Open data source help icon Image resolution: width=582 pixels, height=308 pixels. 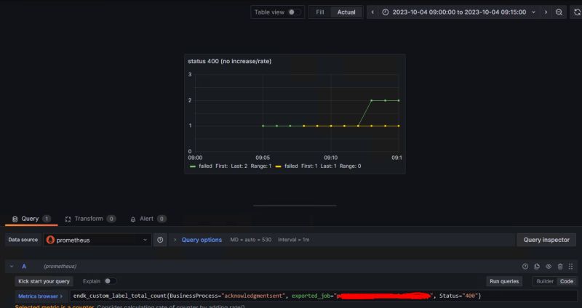pos(160,240)
